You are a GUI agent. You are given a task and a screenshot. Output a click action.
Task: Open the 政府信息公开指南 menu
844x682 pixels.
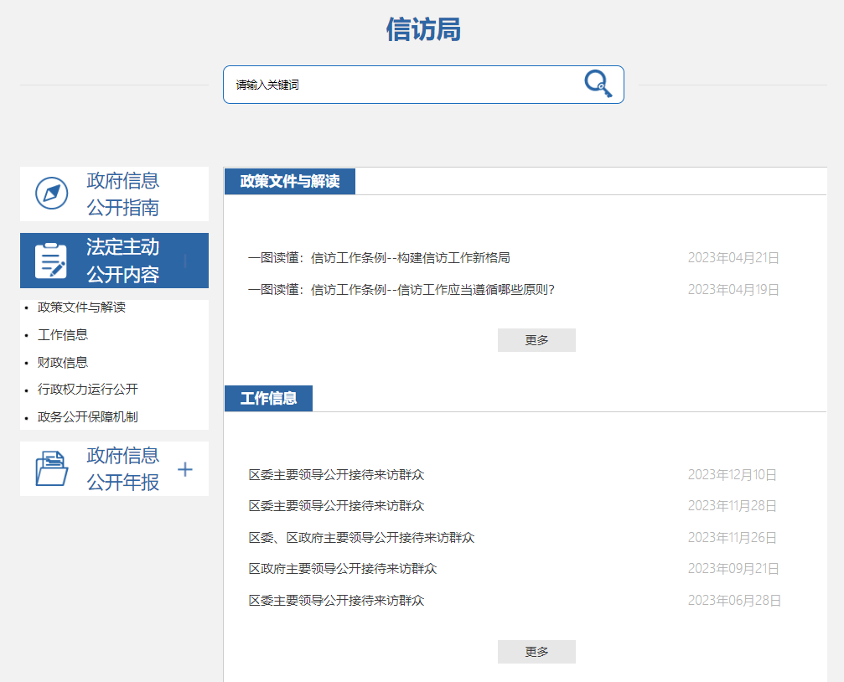point(114,194)
